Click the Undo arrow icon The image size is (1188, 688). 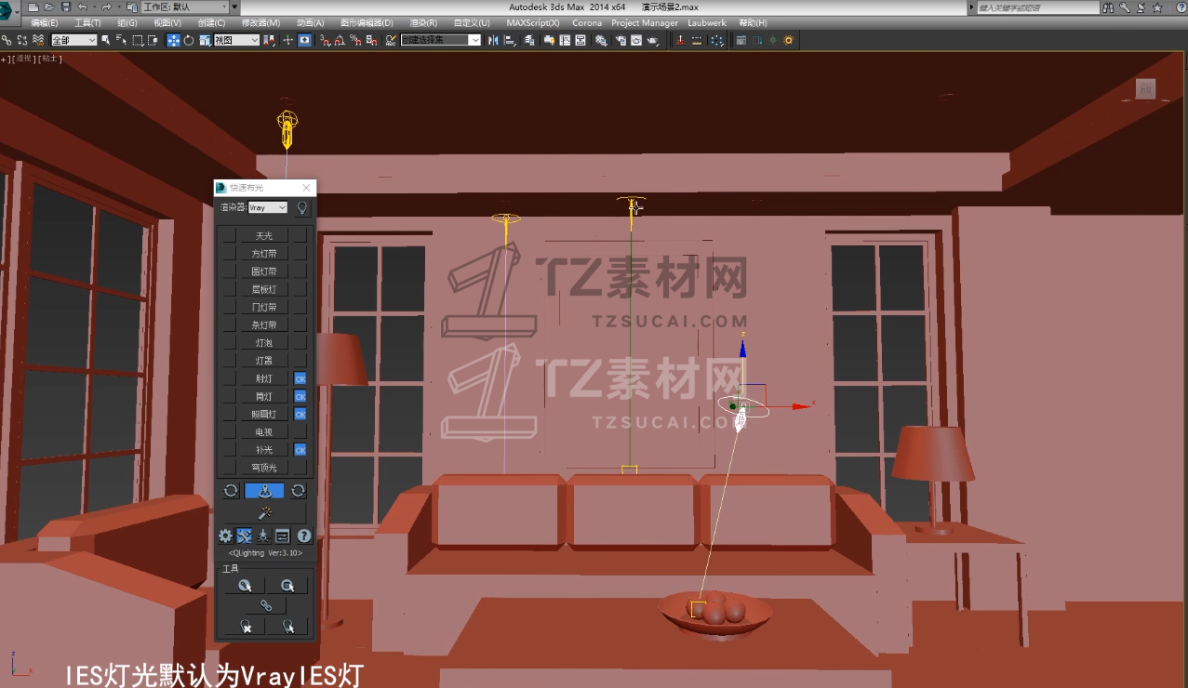pyautogui.click(x=82, y=7)
